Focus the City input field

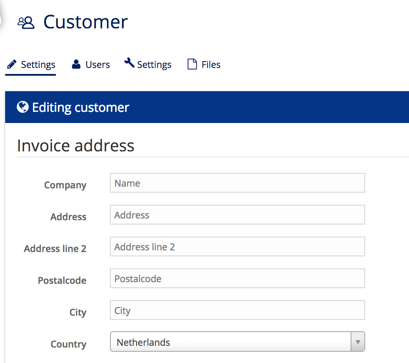237,310
